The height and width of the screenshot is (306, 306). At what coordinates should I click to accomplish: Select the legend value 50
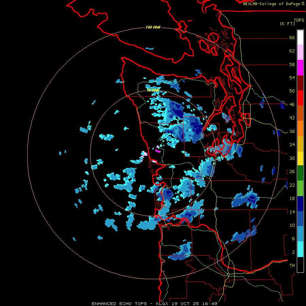coord(292,91)
